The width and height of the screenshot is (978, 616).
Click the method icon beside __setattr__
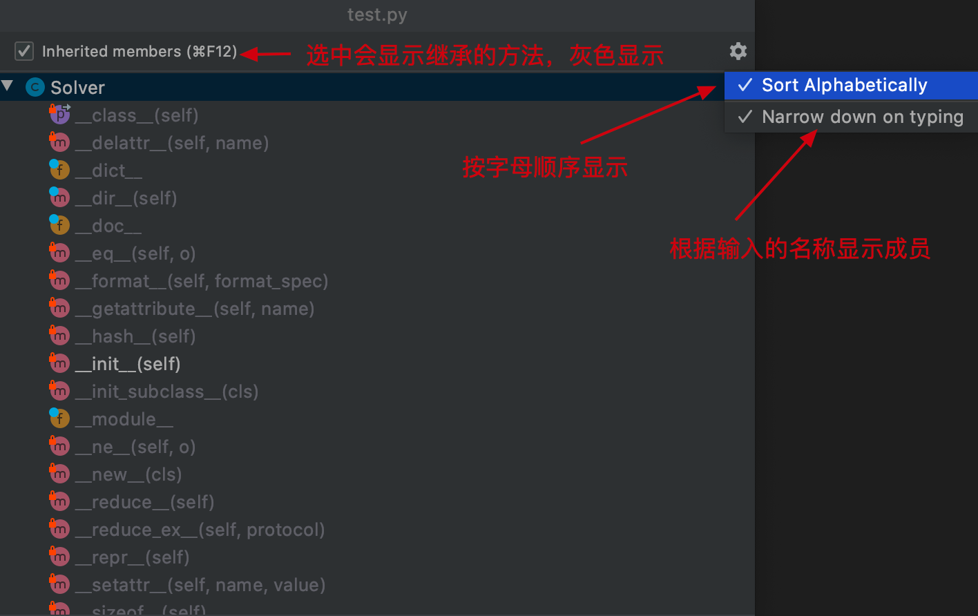click(x=60, y=584)
